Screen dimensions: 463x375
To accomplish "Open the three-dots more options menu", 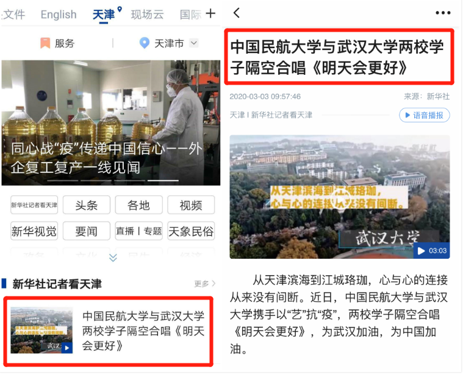I will [x=443, y=13].
